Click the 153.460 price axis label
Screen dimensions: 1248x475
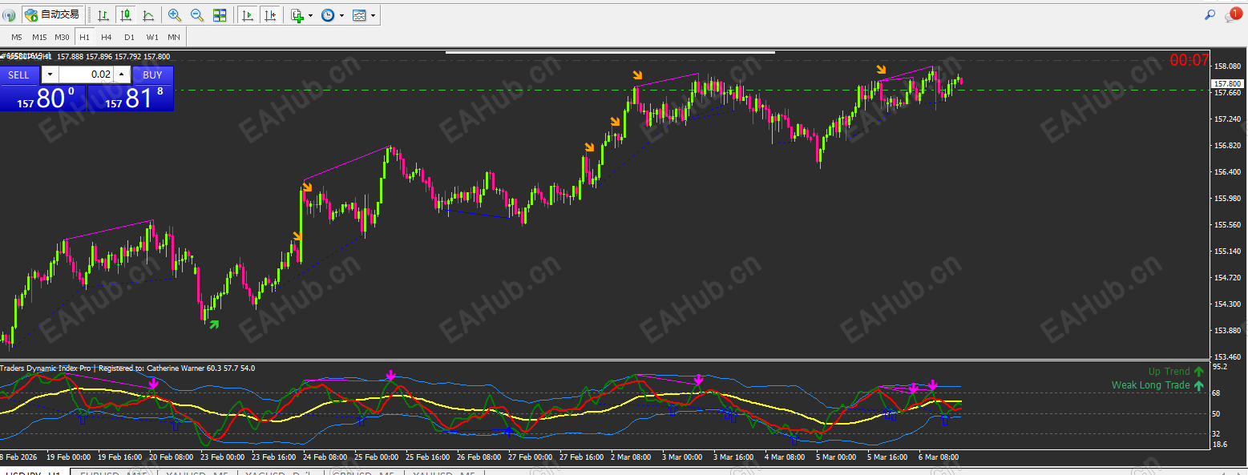click(1228, 357)
